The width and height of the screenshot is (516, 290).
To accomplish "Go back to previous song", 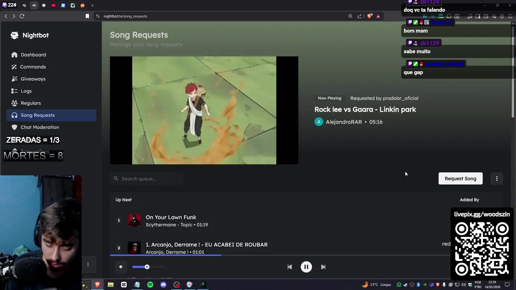I will pos(289,267).
